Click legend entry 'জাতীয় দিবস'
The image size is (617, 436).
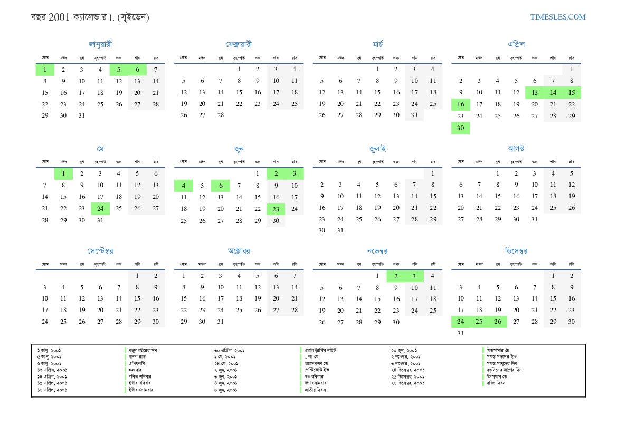pyautogui.click(x=315, y=390)
